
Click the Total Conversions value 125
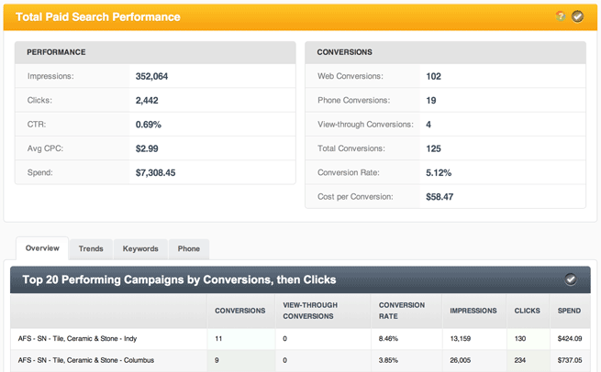[433, 148]
